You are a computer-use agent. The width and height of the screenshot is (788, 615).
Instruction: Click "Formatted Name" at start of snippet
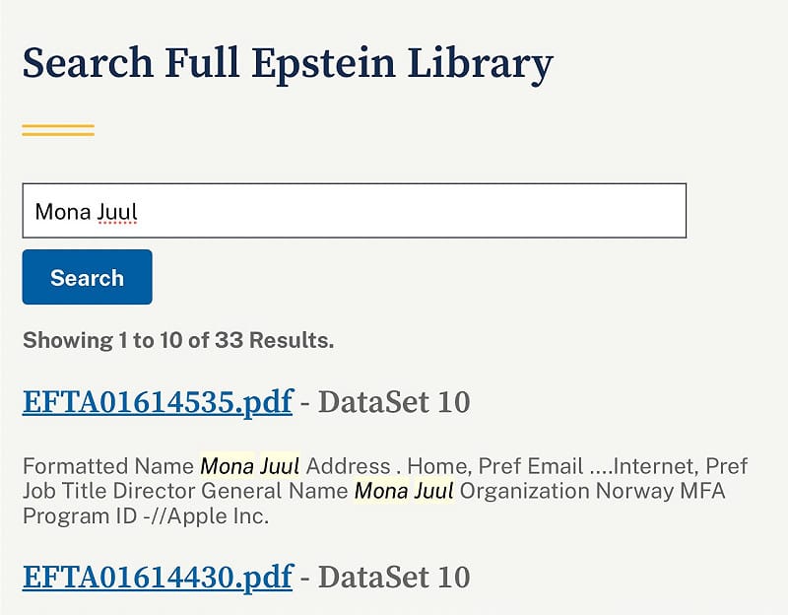click(108, 466)
